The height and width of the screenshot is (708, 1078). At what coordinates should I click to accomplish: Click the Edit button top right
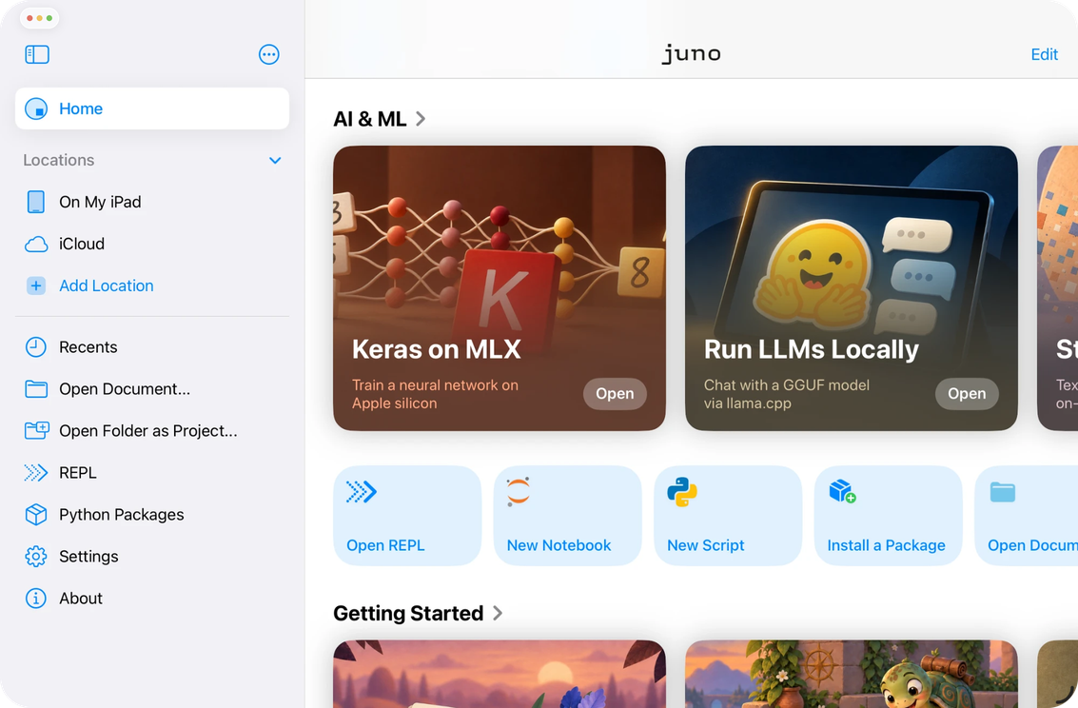tap(1044, 54)
